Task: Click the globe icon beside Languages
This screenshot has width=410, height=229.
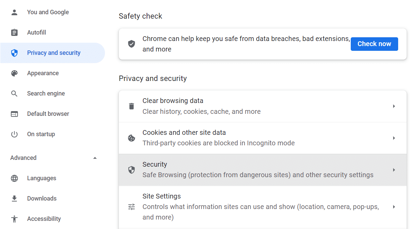Action: point(14,178)
